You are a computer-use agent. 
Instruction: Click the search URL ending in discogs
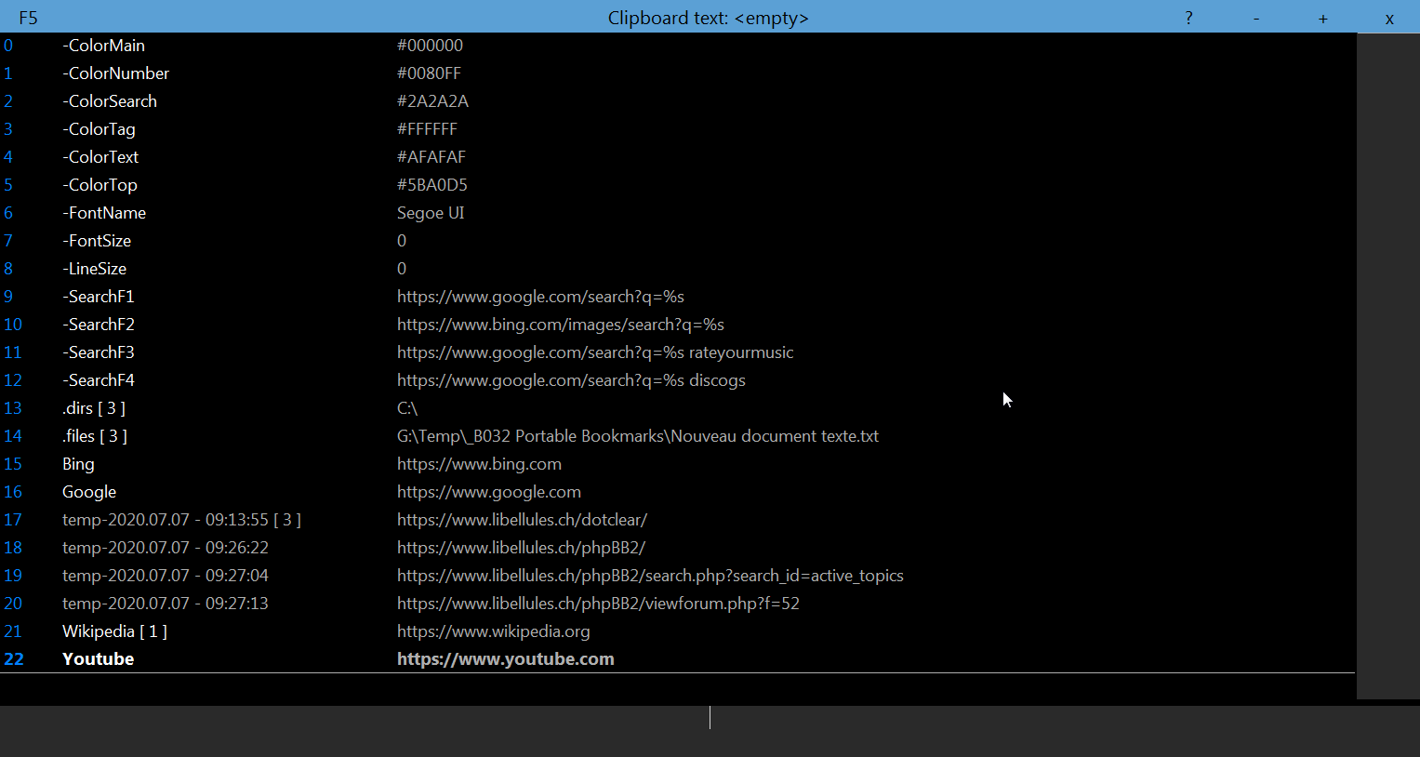pyautogui.click(x=571, y=380)
